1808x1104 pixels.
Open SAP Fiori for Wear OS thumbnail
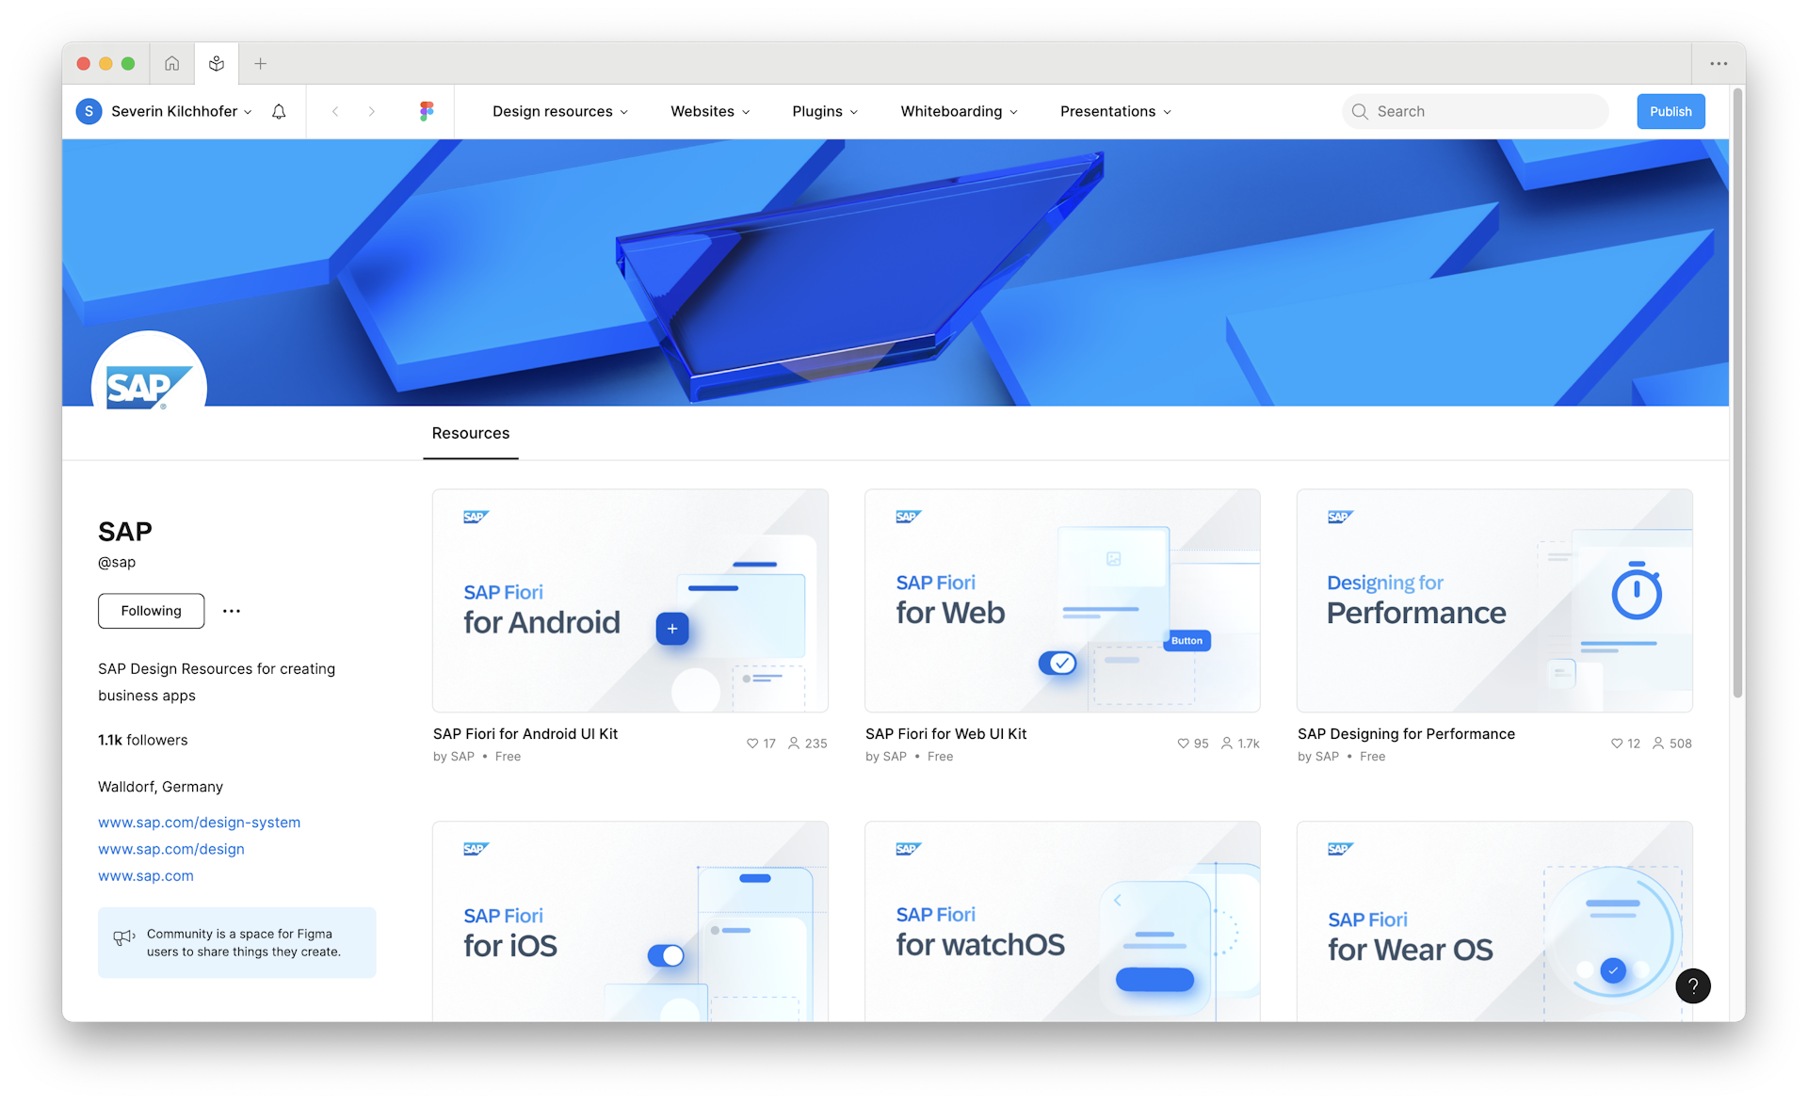(x=1494, y=921)
